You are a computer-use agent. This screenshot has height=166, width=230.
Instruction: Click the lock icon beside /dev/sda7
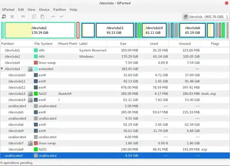[x=30, y=143]
